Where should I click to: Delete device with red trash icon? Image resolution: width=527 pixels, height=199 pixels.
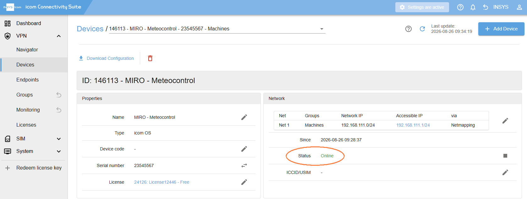[x=150, y=58]
